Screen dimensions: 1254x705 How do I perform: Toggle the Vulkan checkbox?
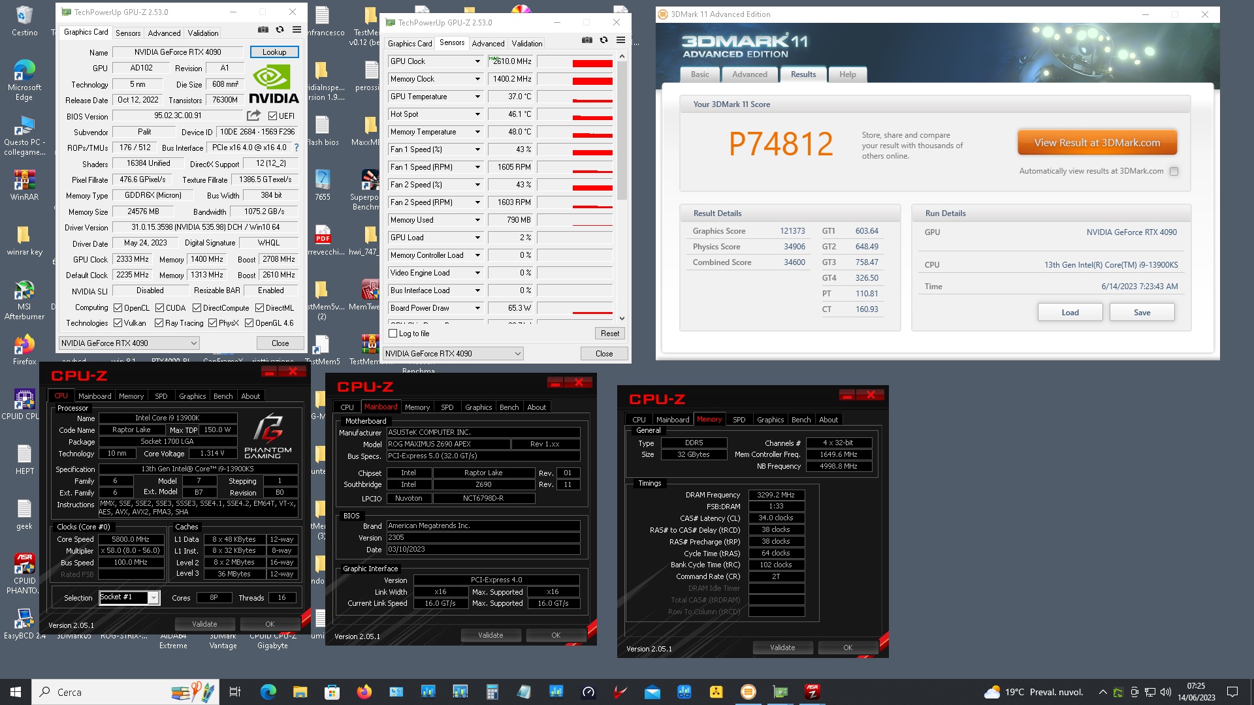(118, 322)
